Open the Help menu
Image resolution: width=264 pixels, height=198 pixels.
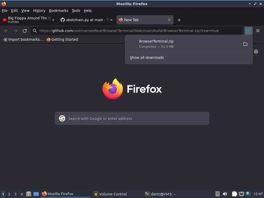pyautogui.click(x=88, y=11)
